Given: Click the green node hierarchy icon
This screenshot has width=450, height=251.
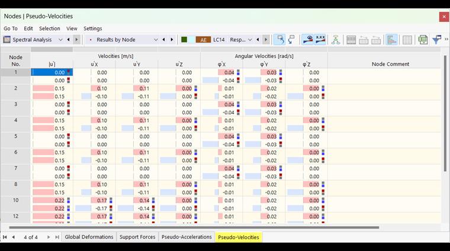Looking at the screenshot, I should 336,40.
